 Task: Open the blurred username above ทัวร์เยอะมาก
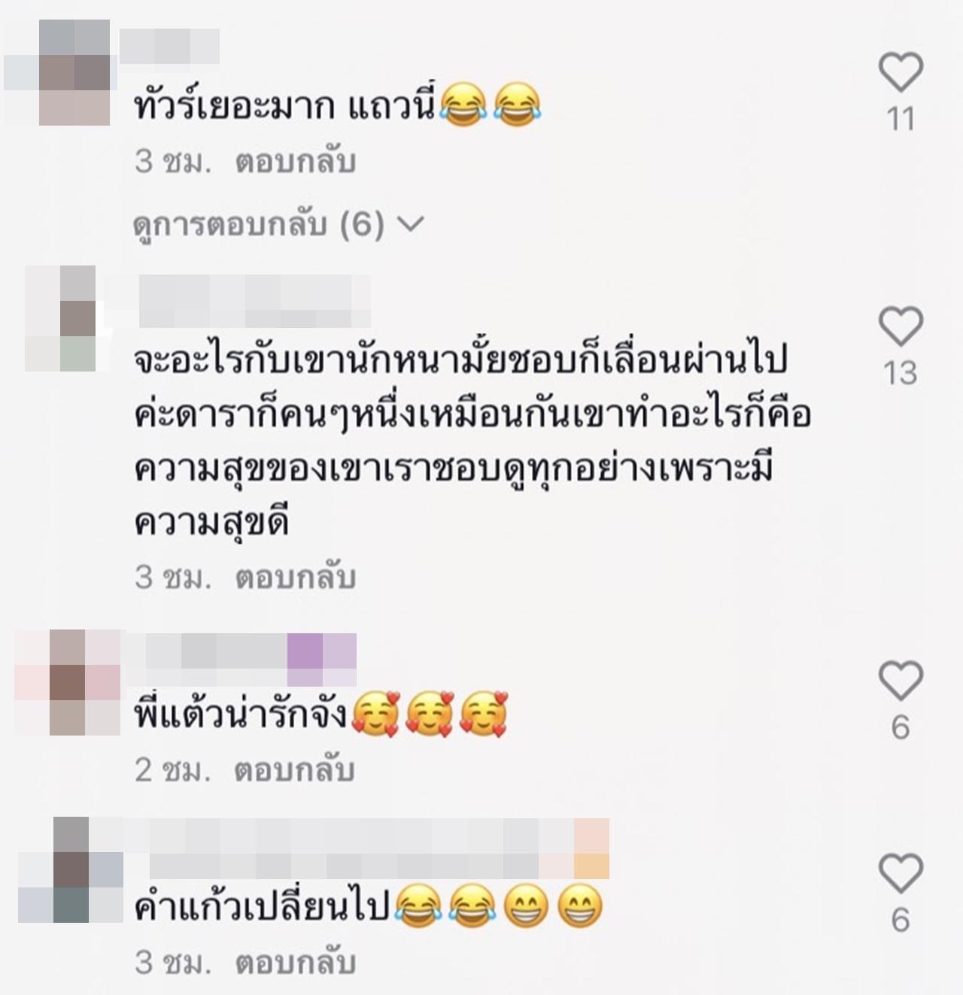[169, 46]
